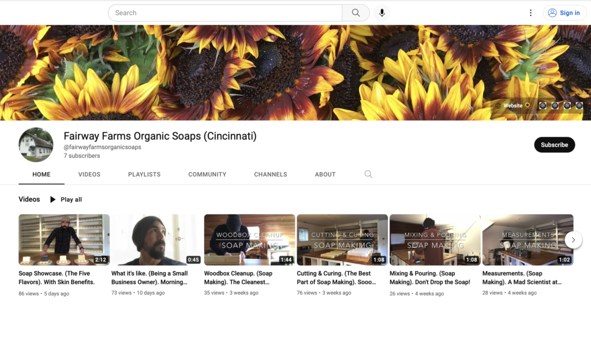Open the Woodbox Cleanup video thumbnail
The height and width of the screenshot is (346, 591).
point(249,240)
